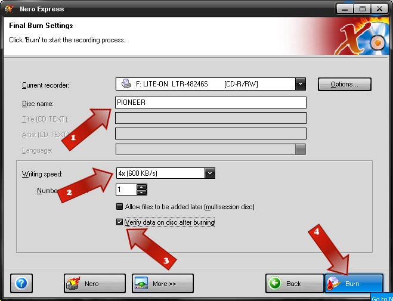This screenshot has height=301, width=393.
Task: Click the Final Burn Settings heading
Action: 41,26
